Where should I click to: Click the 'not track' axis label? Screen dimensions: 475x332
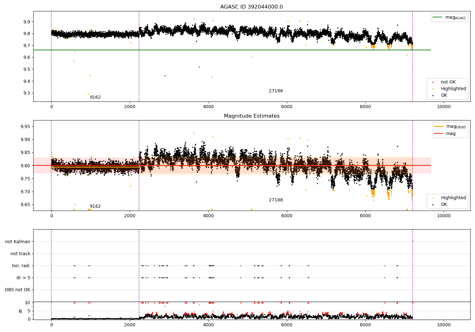click(20, 254)
